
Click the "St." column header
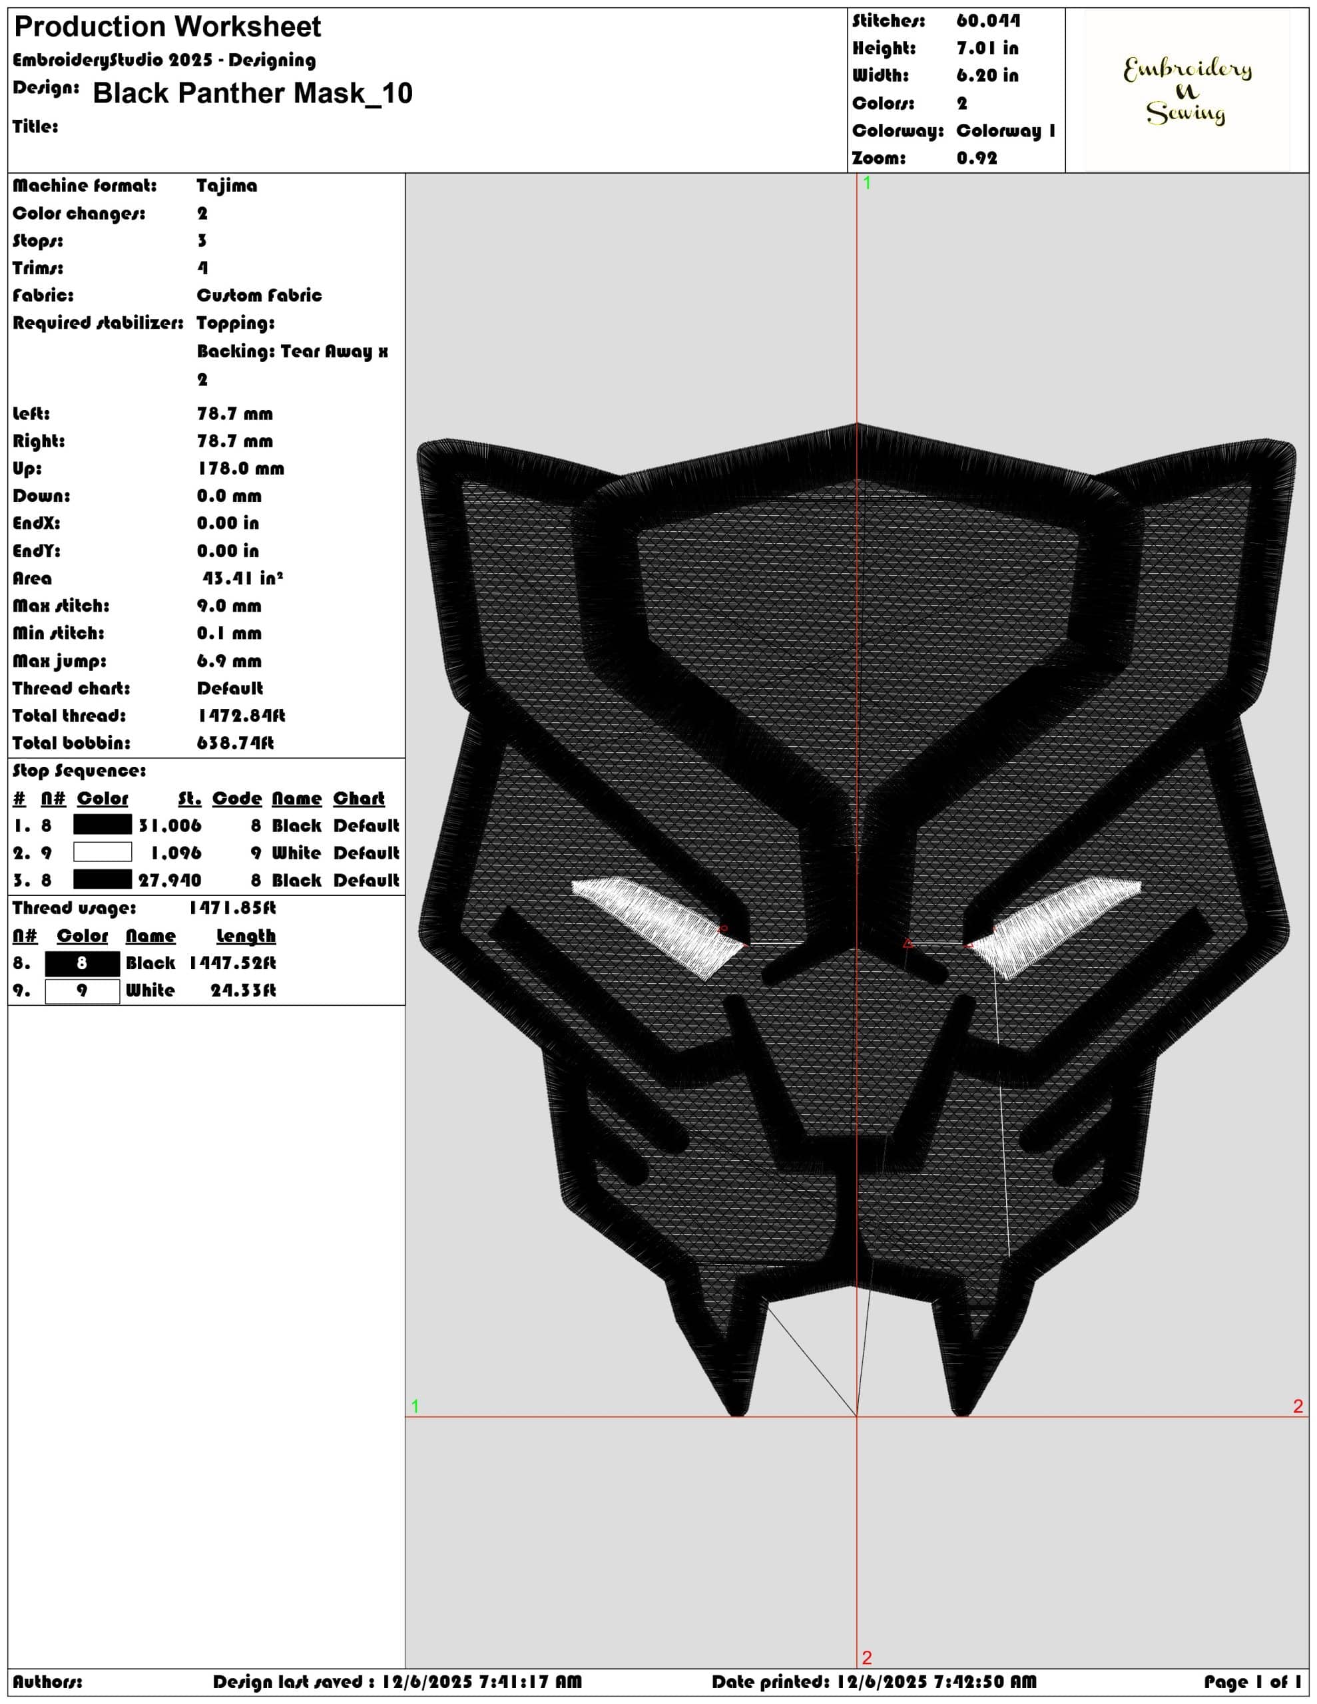[x=190, y=798]
